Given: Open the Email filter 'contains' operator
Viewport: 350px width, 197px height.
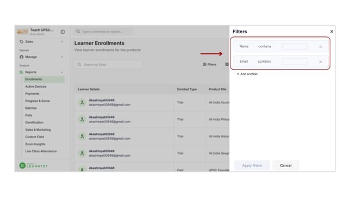Looking at the screenshot, I should [264, 61].
